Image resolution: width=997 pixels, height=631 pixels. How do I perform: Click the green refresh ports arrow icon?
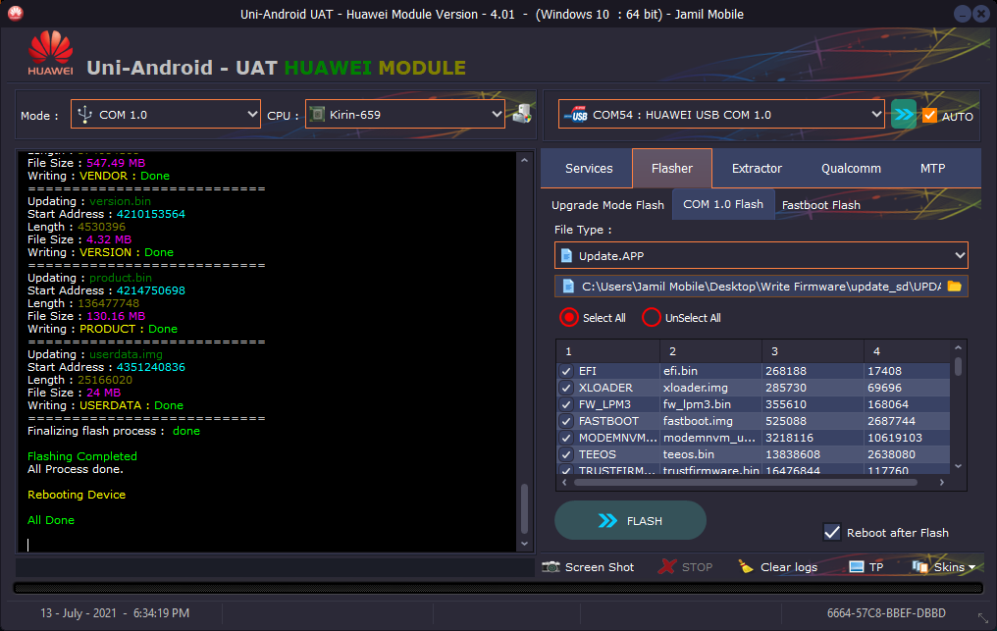click(x=903, y=115)
